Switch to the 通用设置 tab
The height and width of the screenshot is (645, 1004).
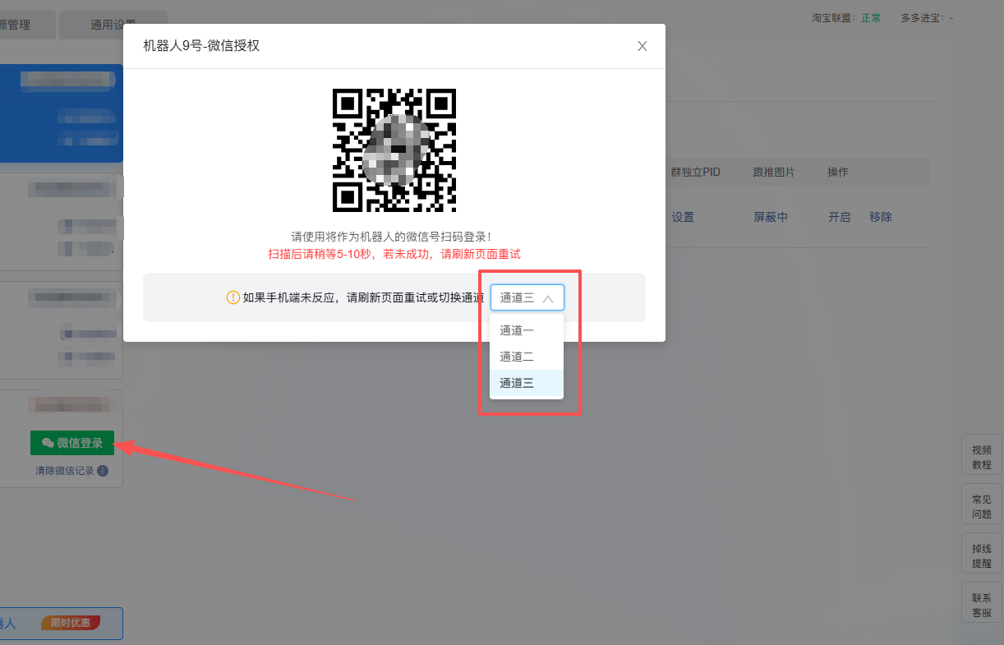pyautogui.click(x=113, y=25)
